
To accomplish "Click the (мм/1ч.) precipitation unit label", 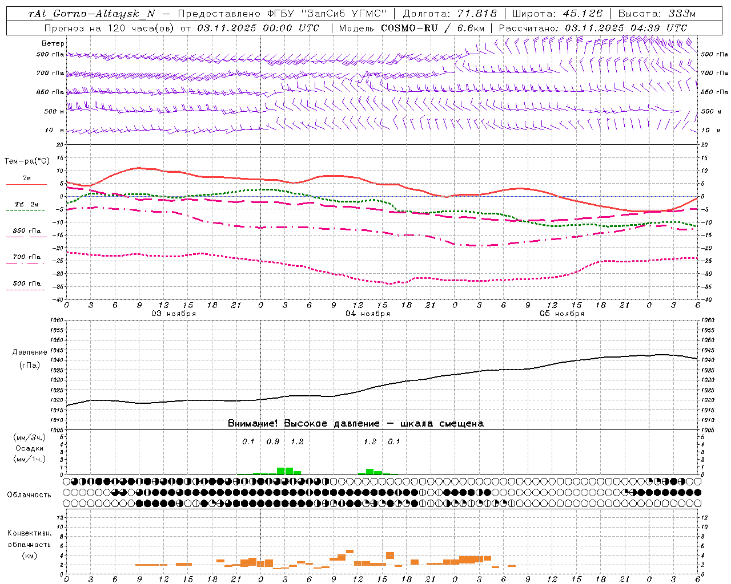I will (30, 459).
